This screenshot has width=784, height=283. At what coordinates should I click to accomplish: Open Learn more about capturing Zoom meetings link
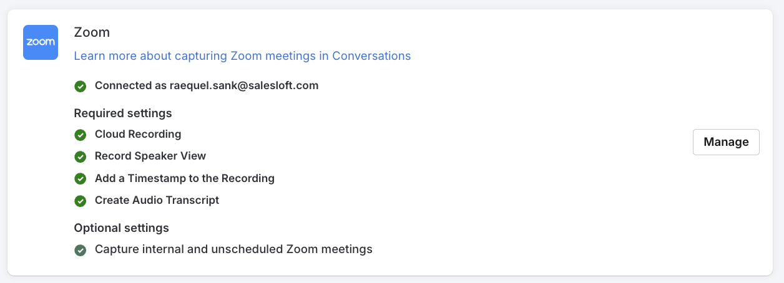pyautogui.click(x=242, y=55)
